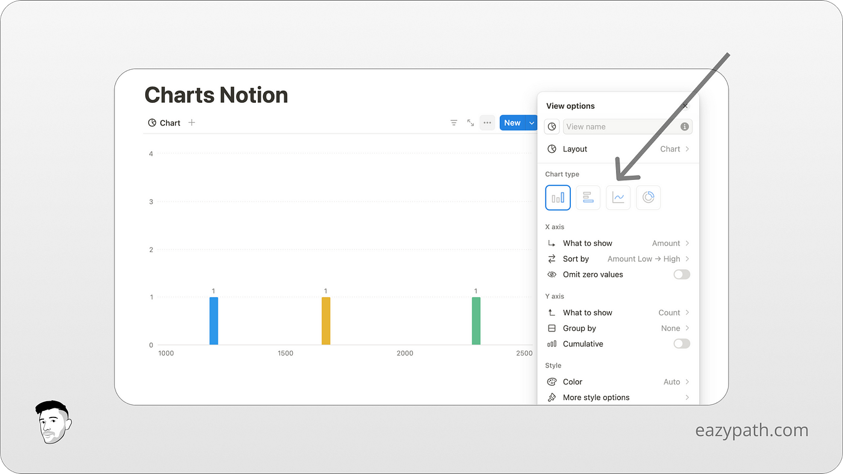Image resolution: width=843 pixels, height=474 pixels.
Task: Open the three-dot more options icon
Action: click(x=487, y=123)
